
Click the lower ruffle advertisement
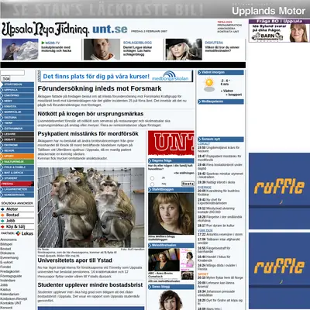click(x=279, y=270)
